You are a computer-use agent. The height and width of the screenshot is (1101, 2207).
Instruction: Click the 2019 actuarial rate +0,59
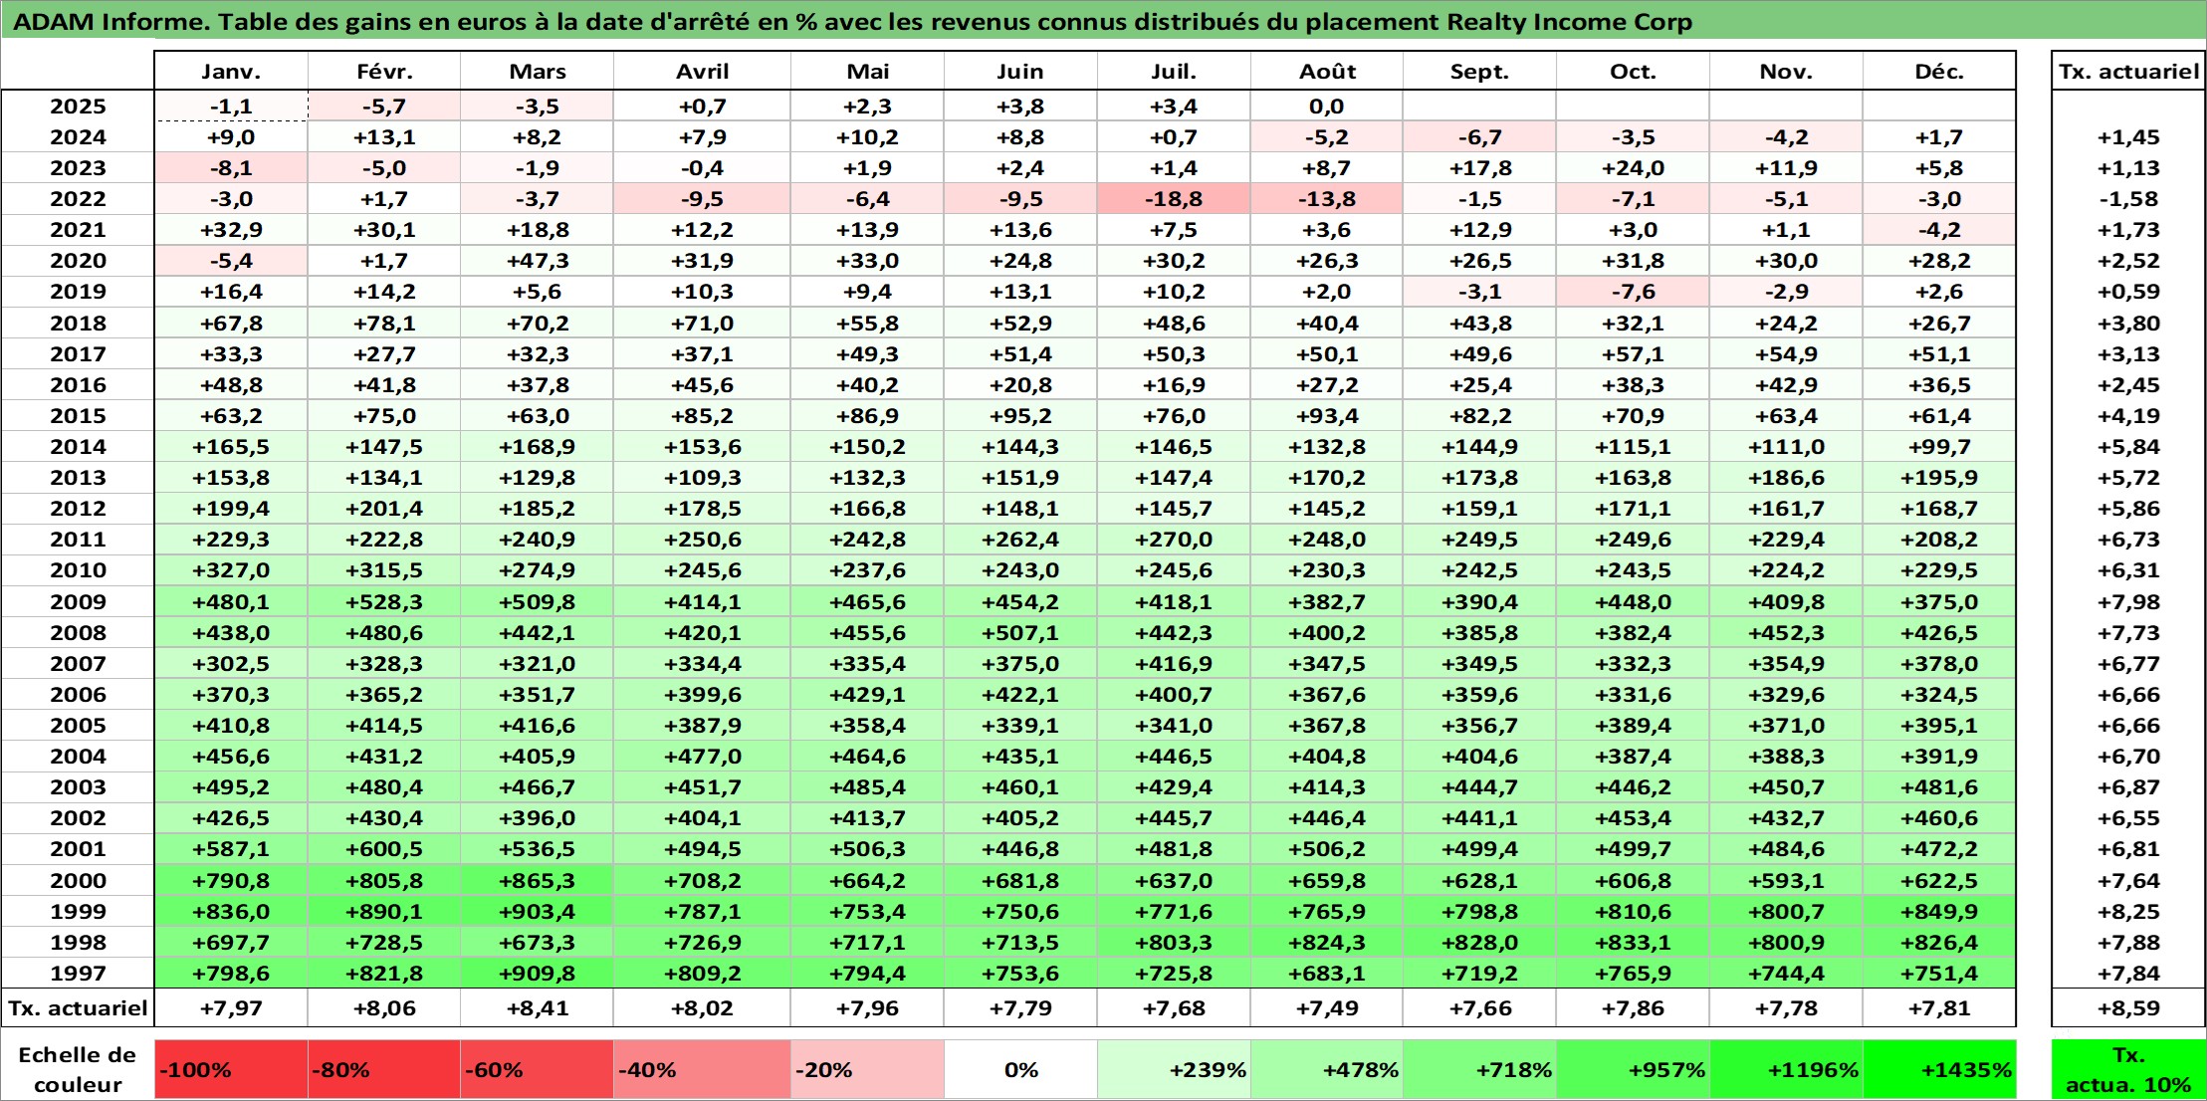[2128, 292]
